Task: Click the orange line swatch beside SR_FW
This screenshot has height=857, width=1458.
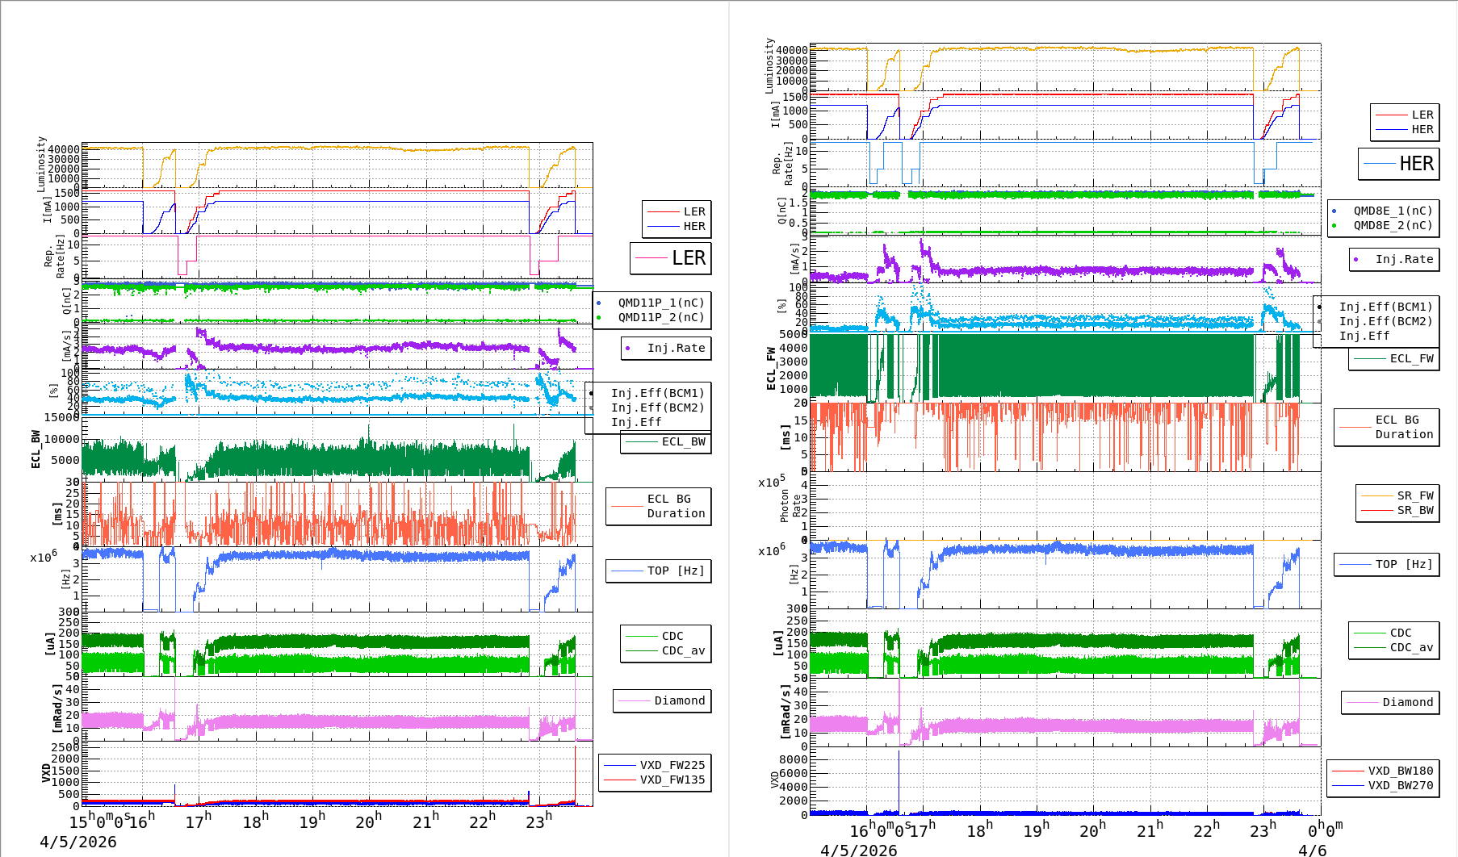Action: click(x=1376, y=495)
